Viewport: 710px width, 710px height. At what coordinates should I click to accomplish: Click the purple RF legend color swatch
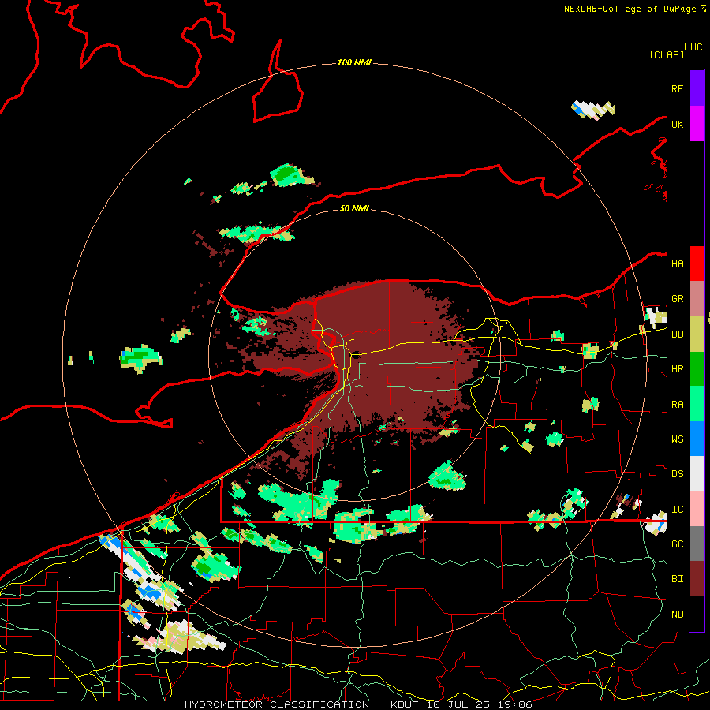pyautogui.click(x=697, y=88)
